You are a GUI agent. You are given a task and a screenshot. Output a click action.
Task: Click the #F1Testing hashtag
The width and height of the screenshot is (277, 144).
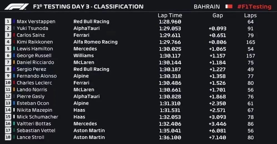pos(254,7)
